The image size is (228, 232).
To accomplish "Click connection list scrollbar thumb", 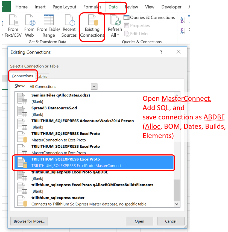I will point(177,190).
